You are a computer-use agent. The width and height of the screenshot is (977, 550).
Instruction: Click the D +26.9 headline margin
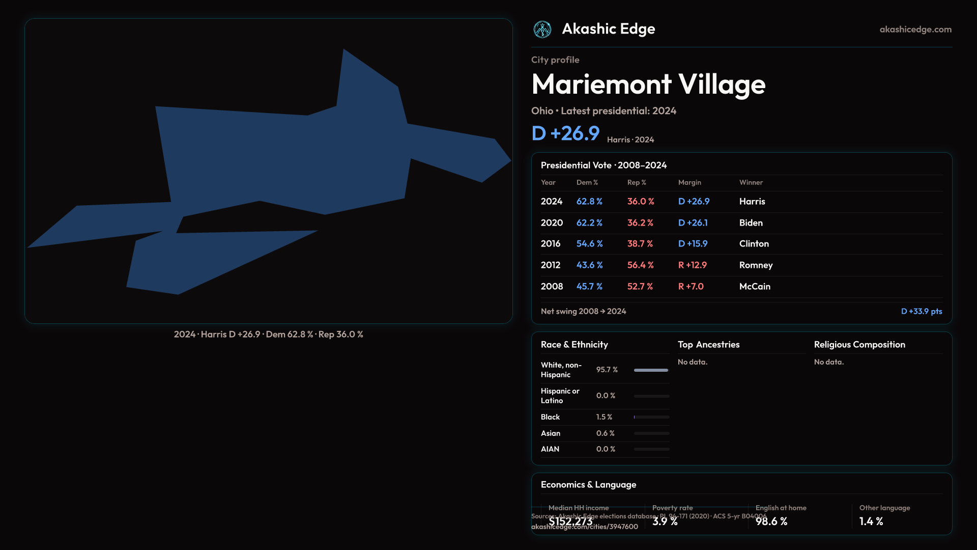(565, 133)
